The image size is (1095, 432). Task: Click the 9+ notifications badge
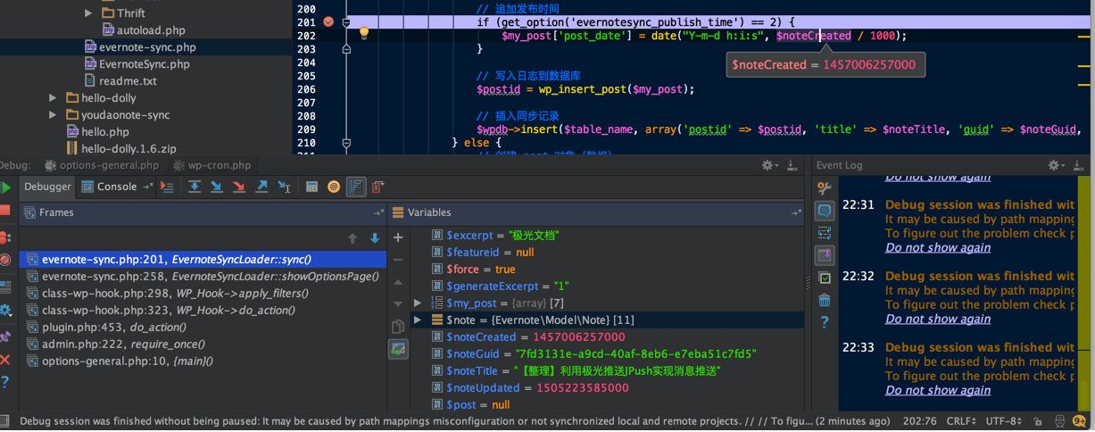coord(1079,422)
